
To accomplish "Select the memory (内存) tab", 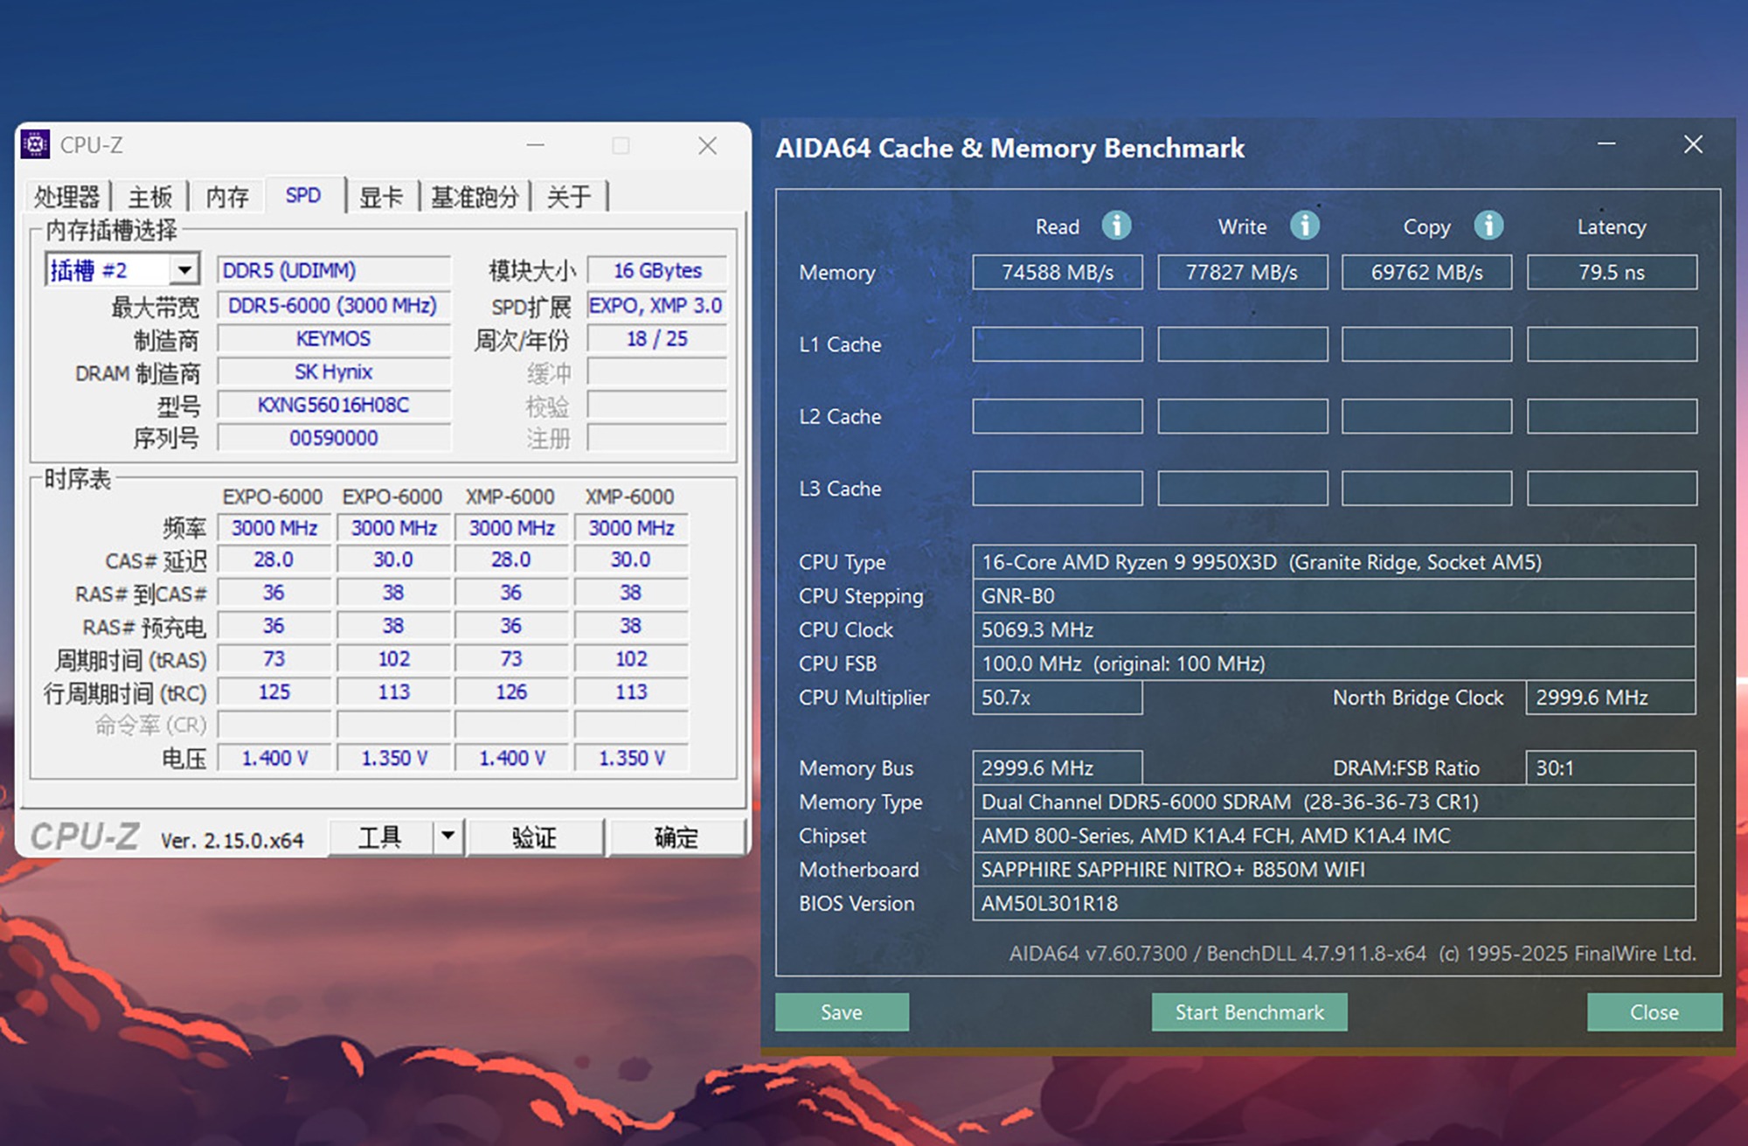I will [x=227, y=197].
